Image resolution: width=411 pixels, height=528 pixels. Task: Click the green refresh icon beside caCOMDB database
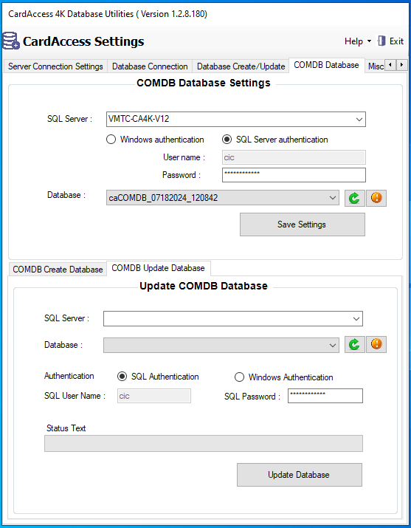pyautogui.click(x=354, y=198)
